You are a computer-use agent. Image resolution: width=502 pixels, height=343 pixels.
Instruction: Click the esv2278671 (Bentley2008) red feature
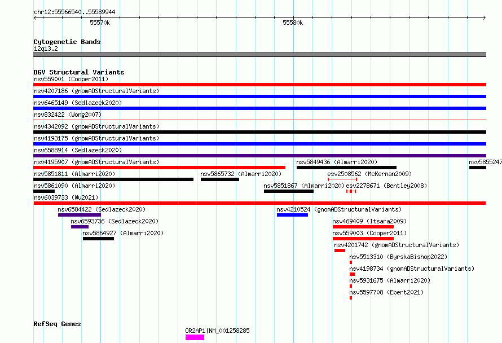351,191
